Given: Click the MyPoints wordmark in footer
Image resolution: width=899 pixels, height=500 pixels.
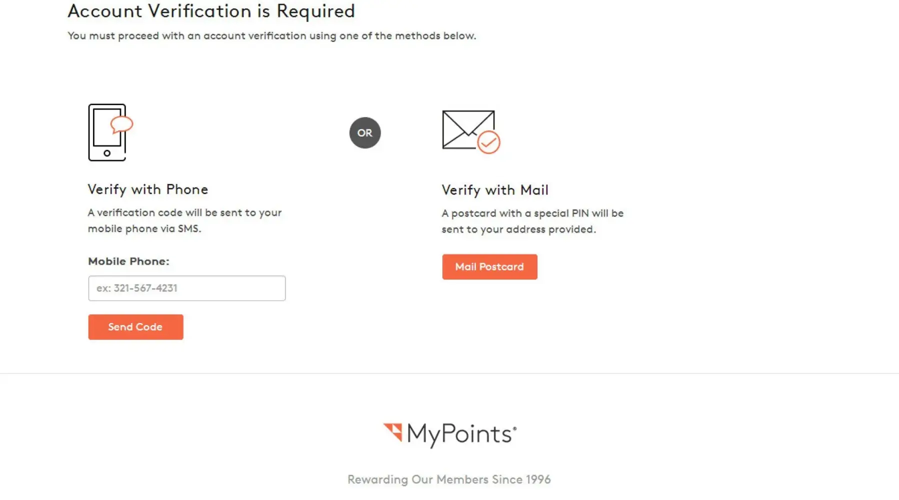Looking at the screenshot, I should point(461,433).
